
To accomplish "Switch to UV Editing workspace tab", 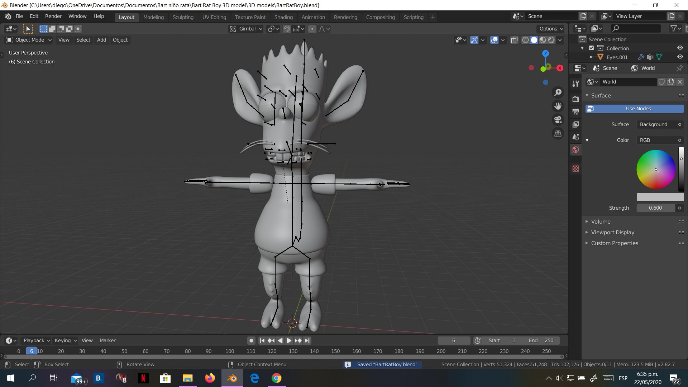I will coord(214,17).
